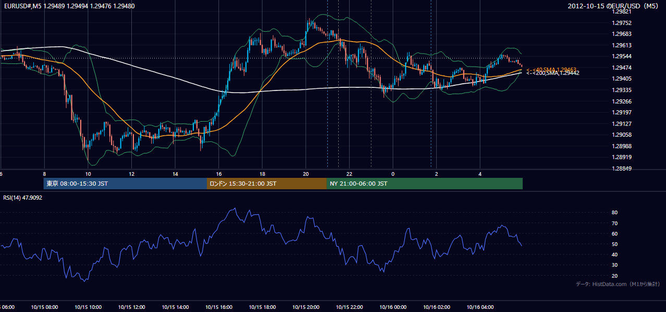This screenshot has width=666, height=312.
Task: Click the 1.28919 price axis label
Action: 622,157
